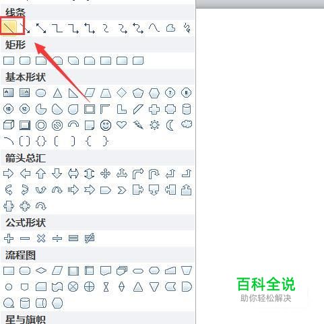Choose the Equal equation shape
The image size is (324, 324).
click(x=73, y=238)
